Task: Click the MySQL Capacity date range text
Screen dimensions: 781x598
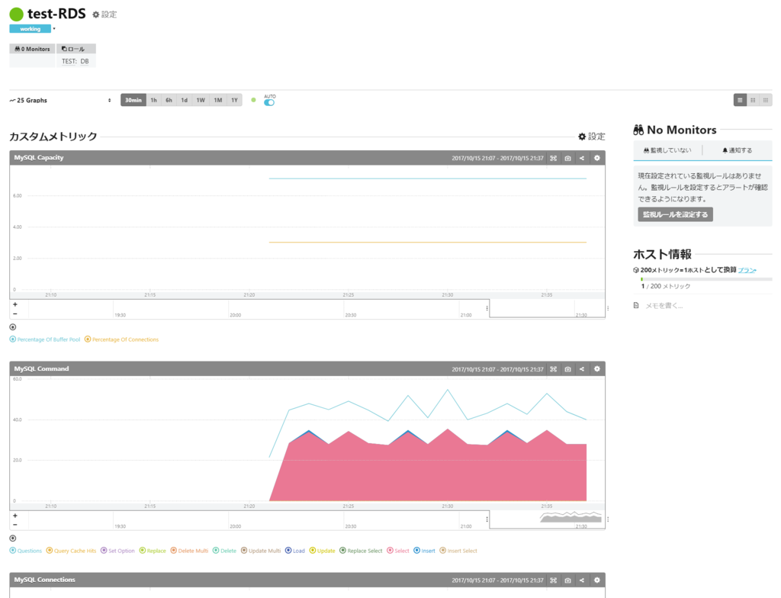Action: [x=497, y=159]
